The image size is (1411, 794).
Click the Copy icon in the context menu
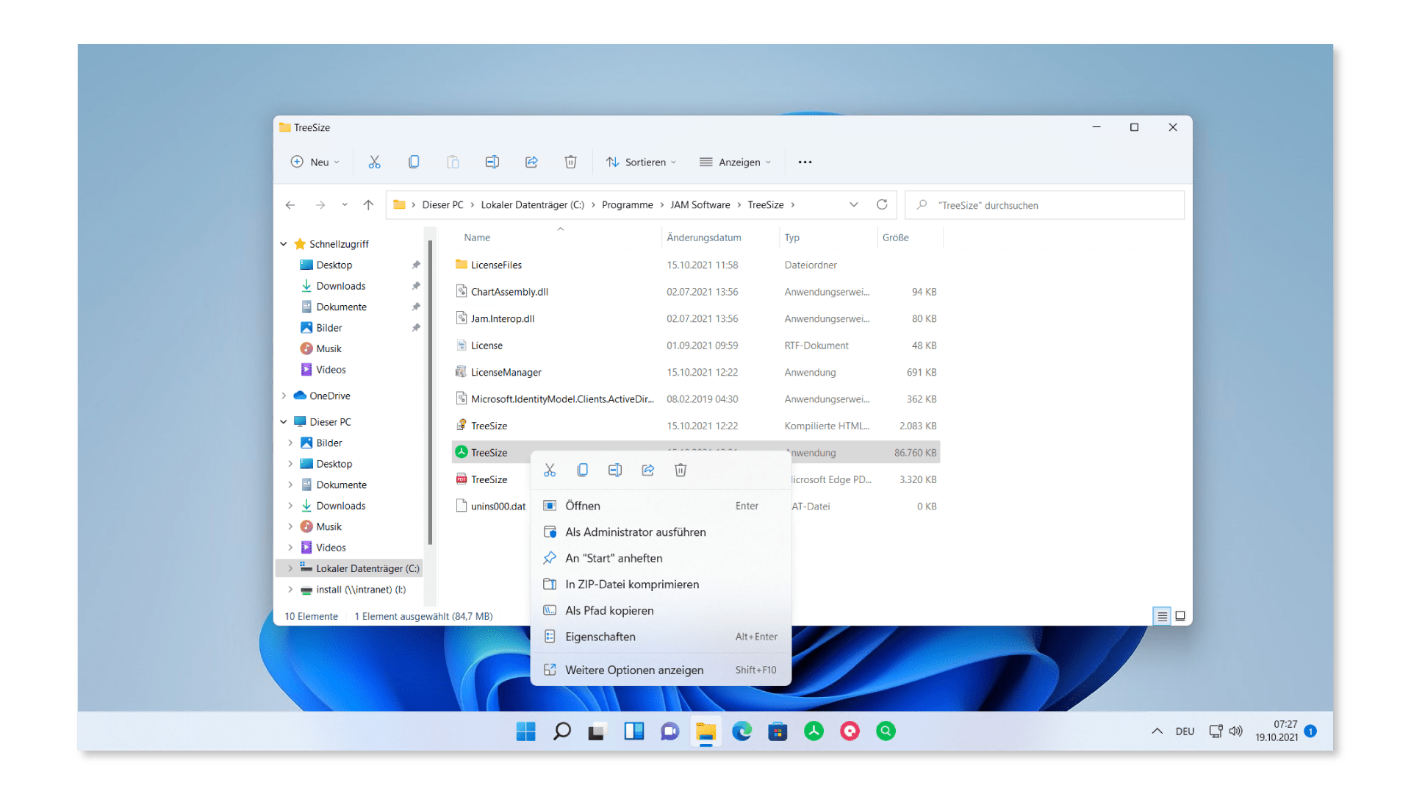582,470
